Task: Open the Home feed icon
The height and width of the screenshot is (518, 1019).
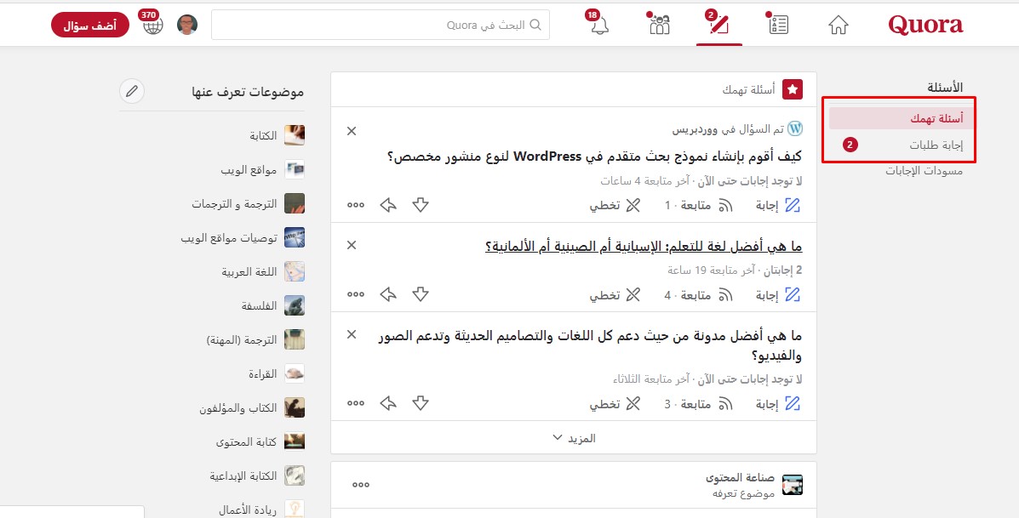Action: (x=839, y=26)
